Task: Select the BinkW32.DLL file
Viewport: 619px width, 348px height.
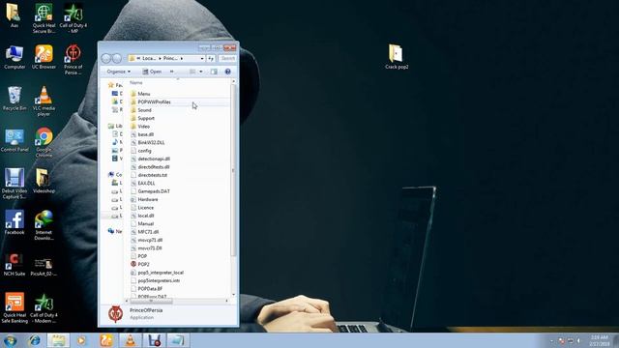Action: (x=148, y=142)
